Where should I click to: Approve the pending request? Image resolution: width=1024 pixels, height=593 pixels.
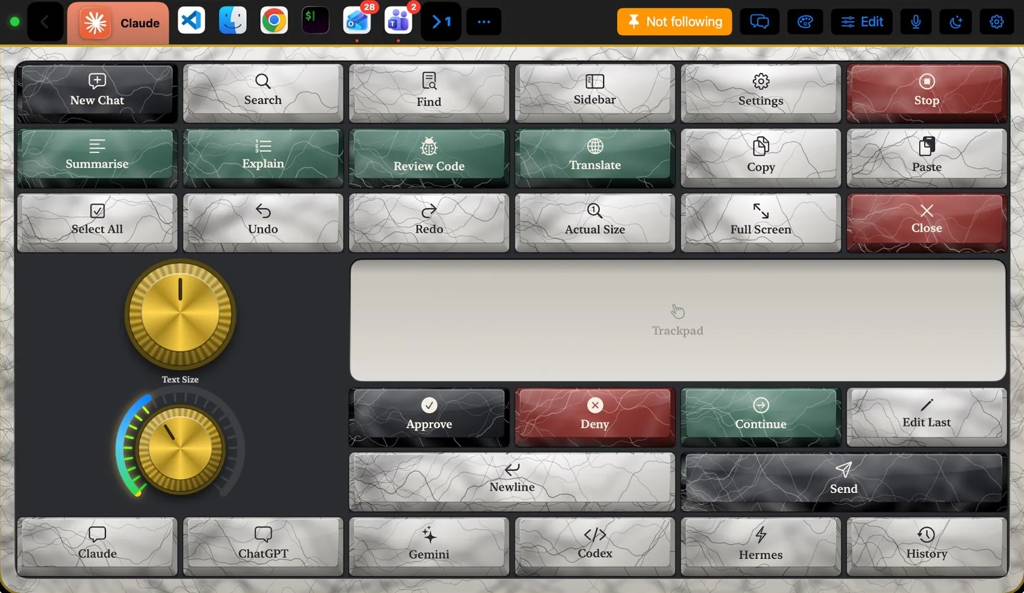pyautogui.click(x=429, y=416)
